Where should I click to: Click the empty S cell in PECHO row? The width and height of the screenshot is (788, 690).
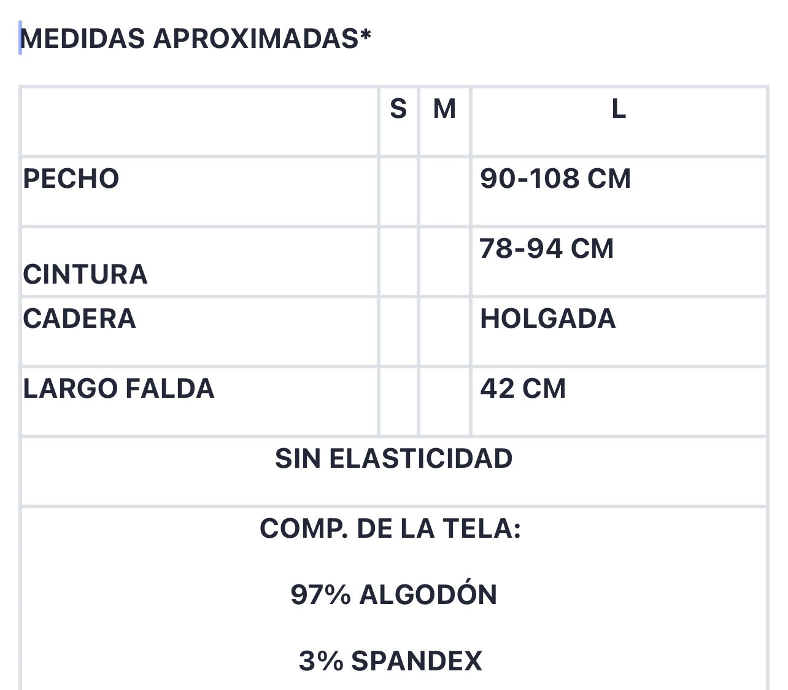click(398, 192)
